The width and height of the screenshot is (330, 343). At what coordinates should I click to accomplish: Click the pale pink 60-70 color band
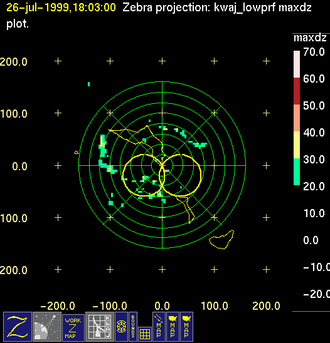[x=297, y=64]
